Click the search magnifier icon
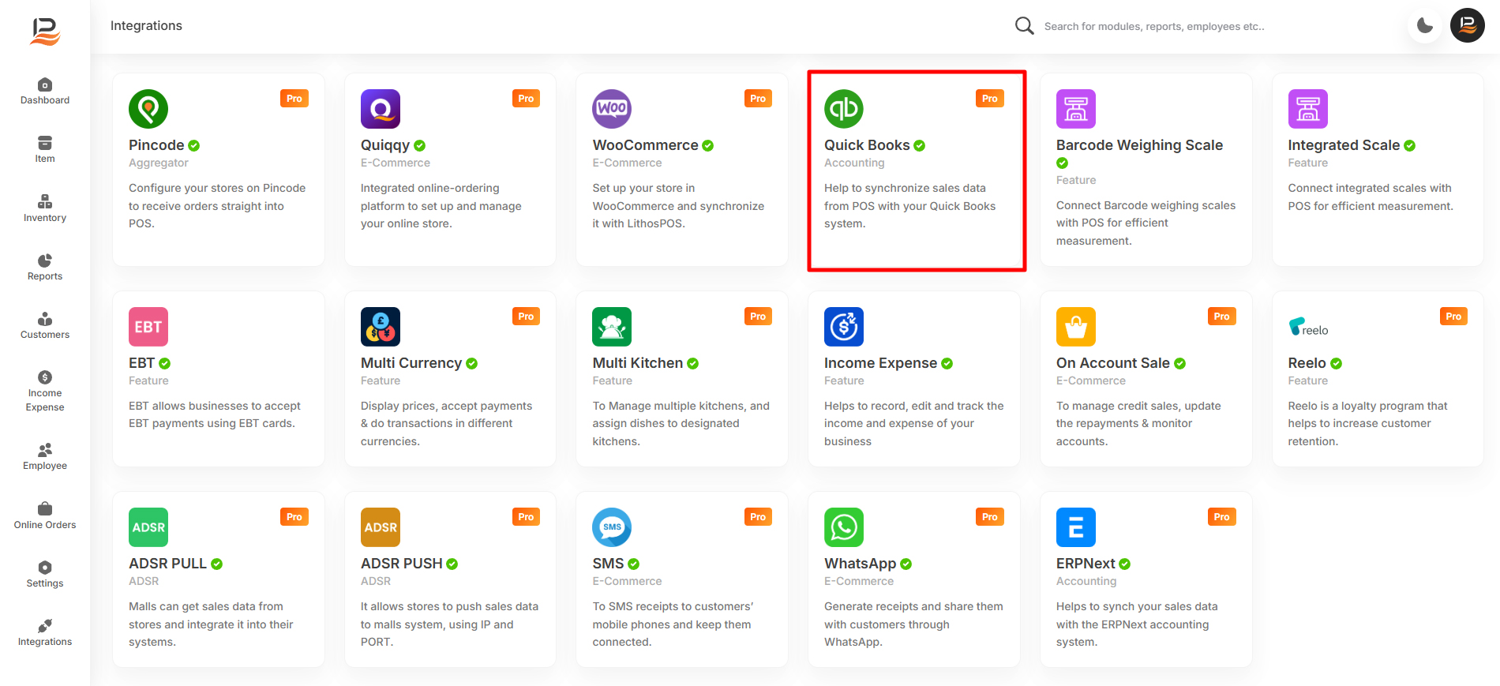The image size is (1500, 686). point(1024,26)
